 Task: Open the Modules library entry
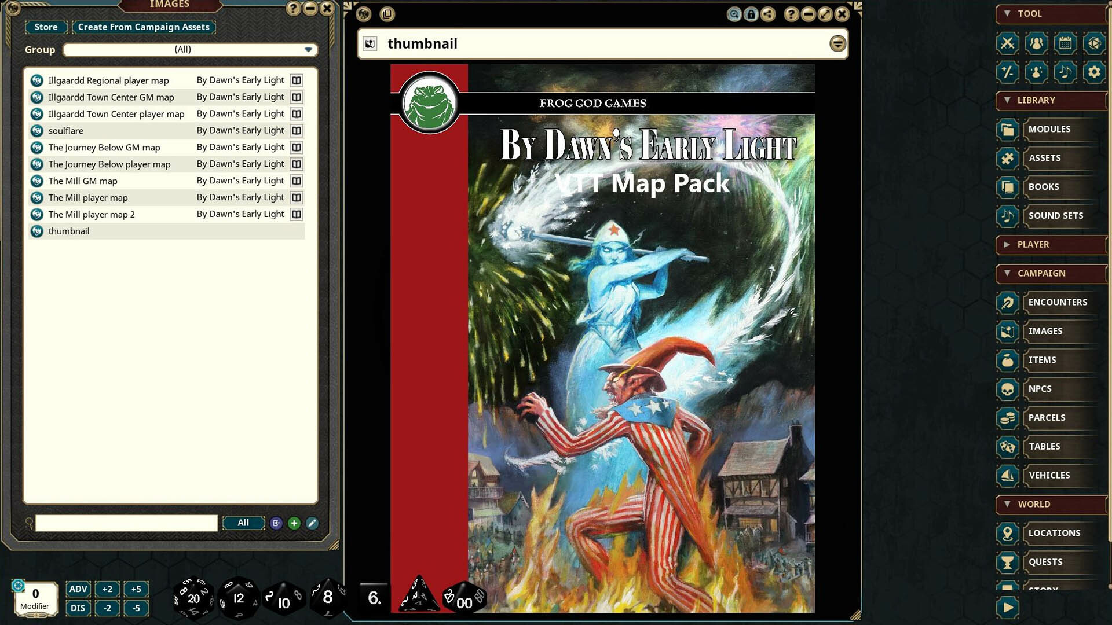1049,128
